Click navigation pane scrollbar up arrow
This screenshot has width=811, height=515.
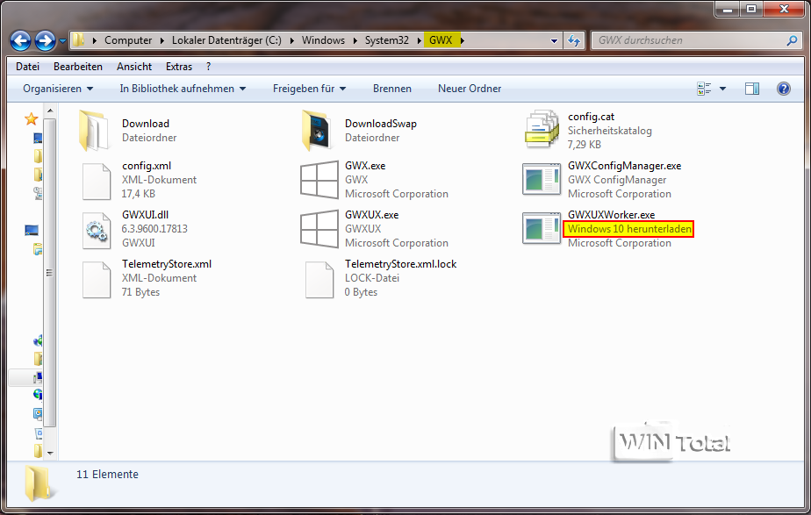click(50, 111)
